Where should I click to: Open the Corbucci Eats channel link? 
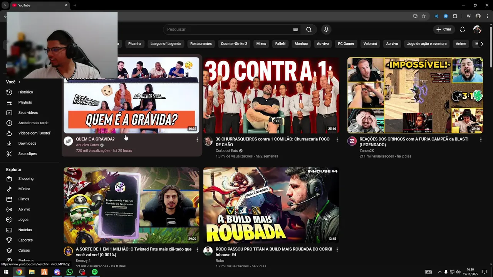(x=227, y=151)
